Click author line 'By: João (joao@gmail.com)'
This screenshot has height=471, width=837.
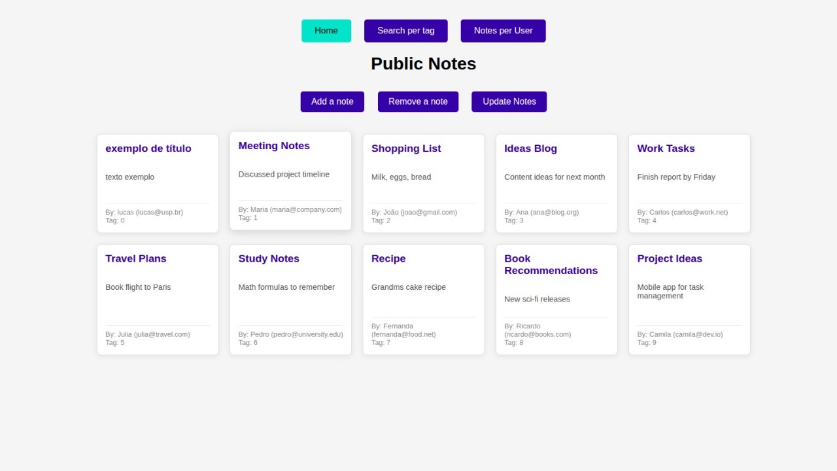tap(415, 213)
